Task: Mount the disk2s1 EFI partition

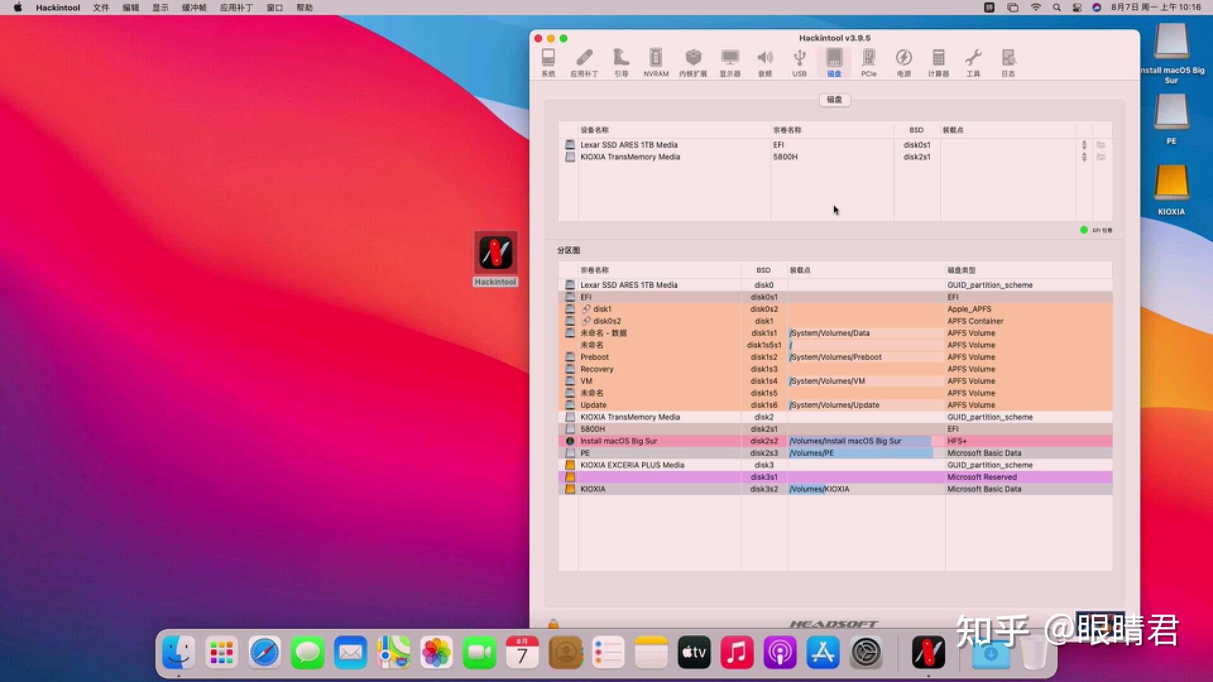Action: pos(1084,157)
